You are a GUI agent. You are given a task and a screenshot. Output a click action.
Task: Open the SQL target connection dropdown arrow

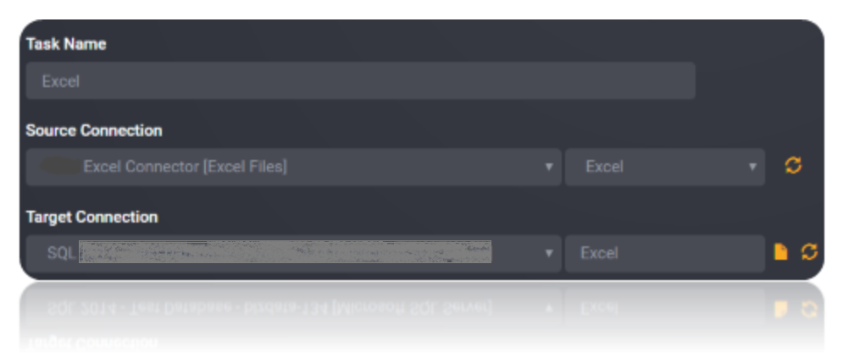point(548,252)
